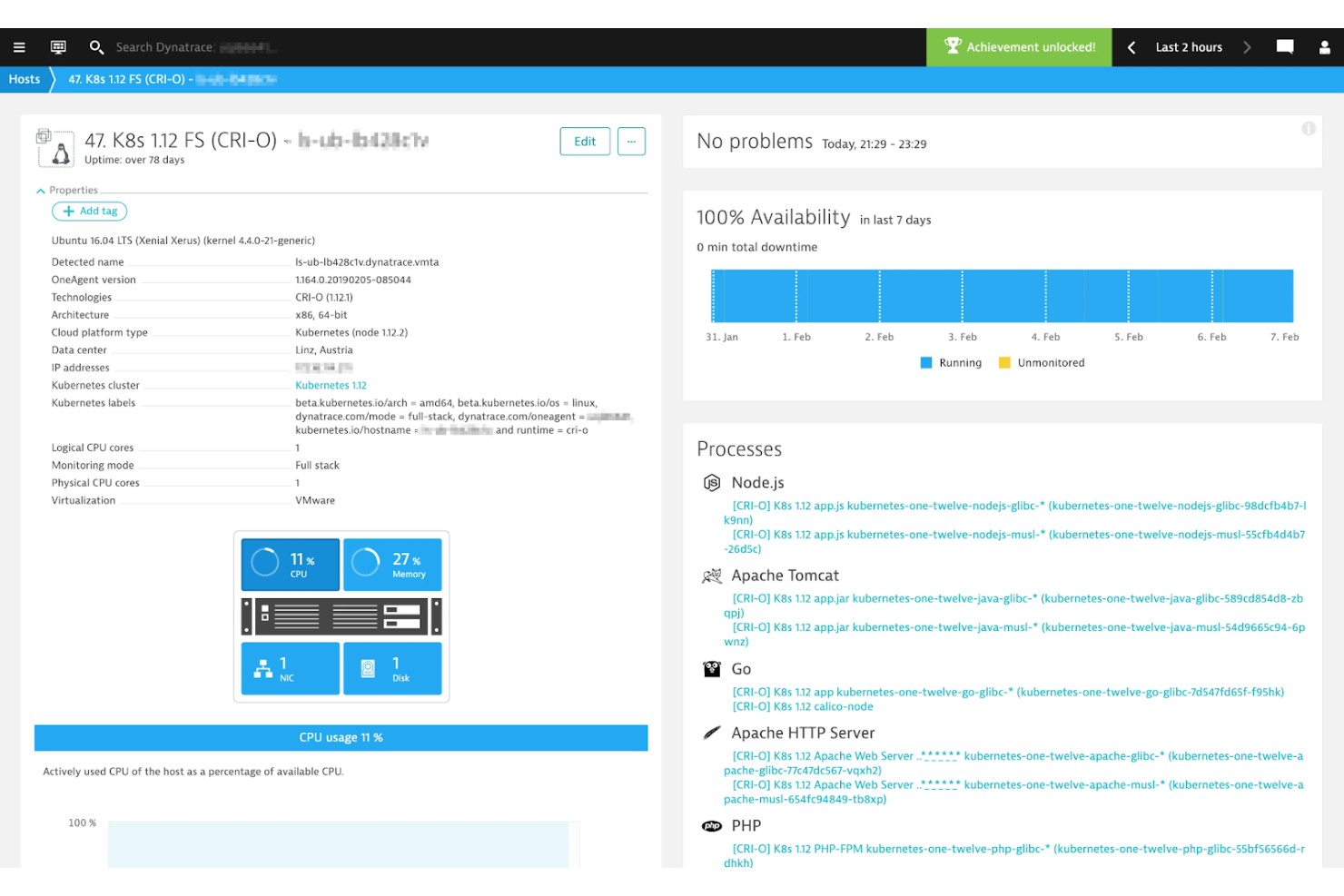The height and width of the screenshot is (896, 1344).
Task: Select the 47. K8s 1.12 FS breadcrumb
Action: tap(173, 79)
